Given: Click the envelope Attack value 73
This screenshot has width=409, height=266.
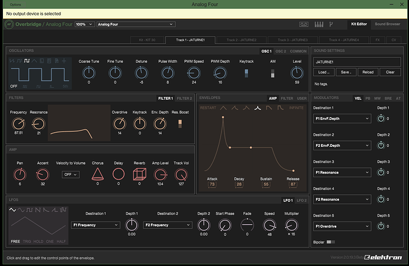Looking at the screenshot, I should (212, 184).
